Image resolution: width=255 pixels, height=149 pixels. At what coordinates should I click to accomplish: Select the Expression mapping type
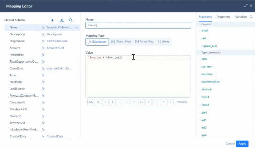pyautogui.click(x=97, y=42)
